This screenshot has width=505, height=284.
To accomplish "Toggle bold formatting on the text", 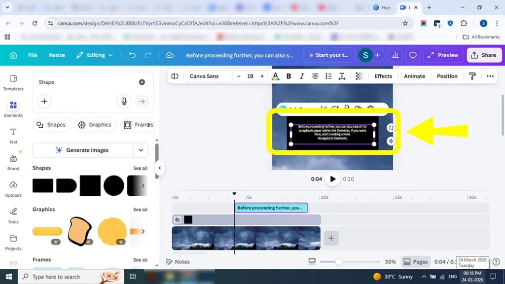I will (x=289, y=76).
